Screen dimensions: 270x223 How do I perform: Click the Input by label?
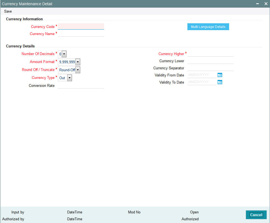click(18, 212)
